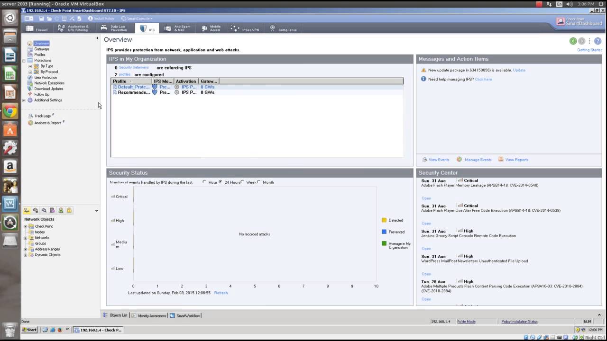
Task: Open the SmartConsole dropdown menu
Action: tap(137, 18)
